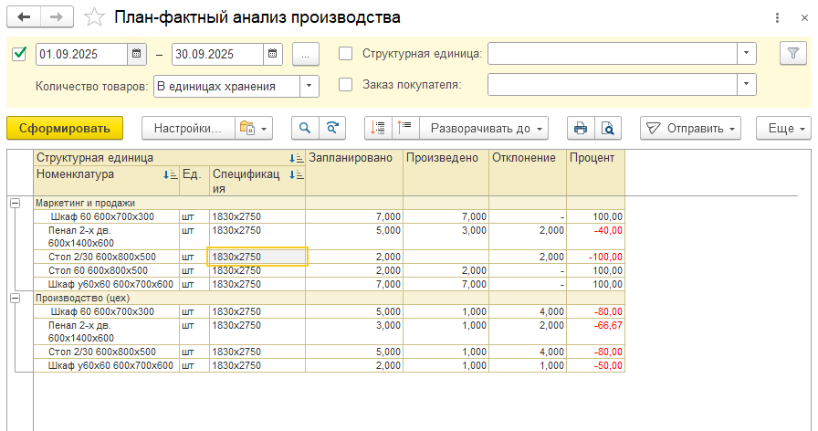This screenshot has height=431, width=818.
Task: Open calendar picker for end date 30.09.2025
Action: [273, 54]
